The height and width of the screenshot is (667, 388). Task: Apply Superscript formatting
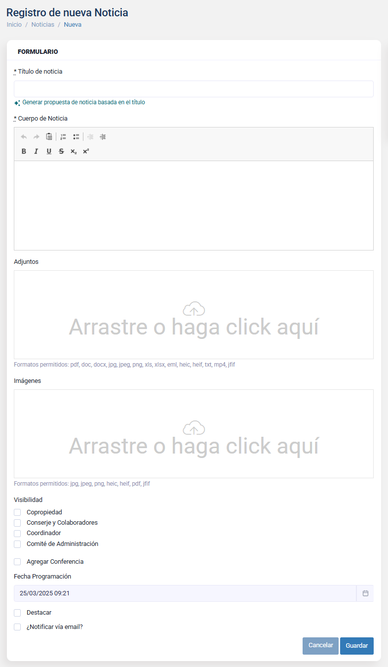tap(86, 151)
